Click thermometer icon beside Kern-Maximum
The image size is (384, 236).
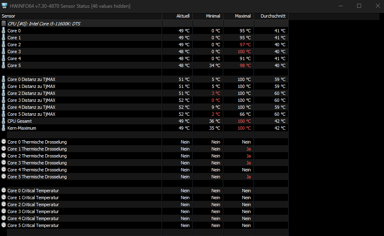(3, 128)
